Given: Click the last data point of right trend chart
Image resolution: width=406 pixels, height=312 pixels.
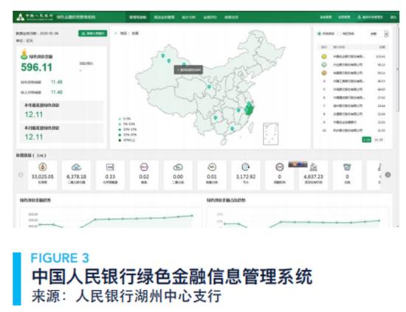Looking at the screenshot, I should tap(379, 221).
